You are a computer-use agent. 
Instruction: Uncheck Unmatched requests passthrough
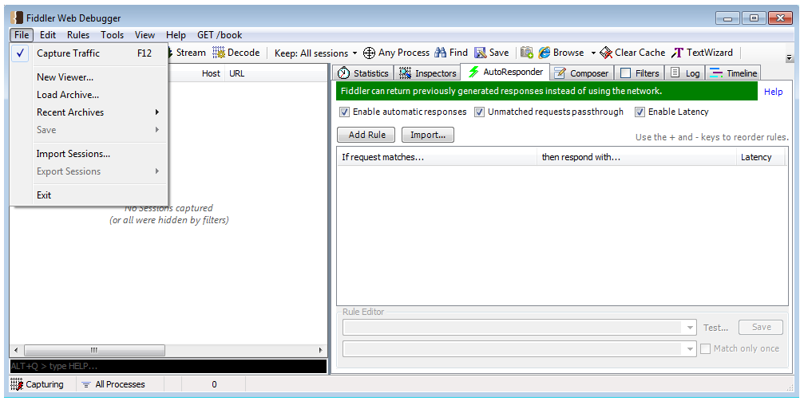click(x=479, y=112)
